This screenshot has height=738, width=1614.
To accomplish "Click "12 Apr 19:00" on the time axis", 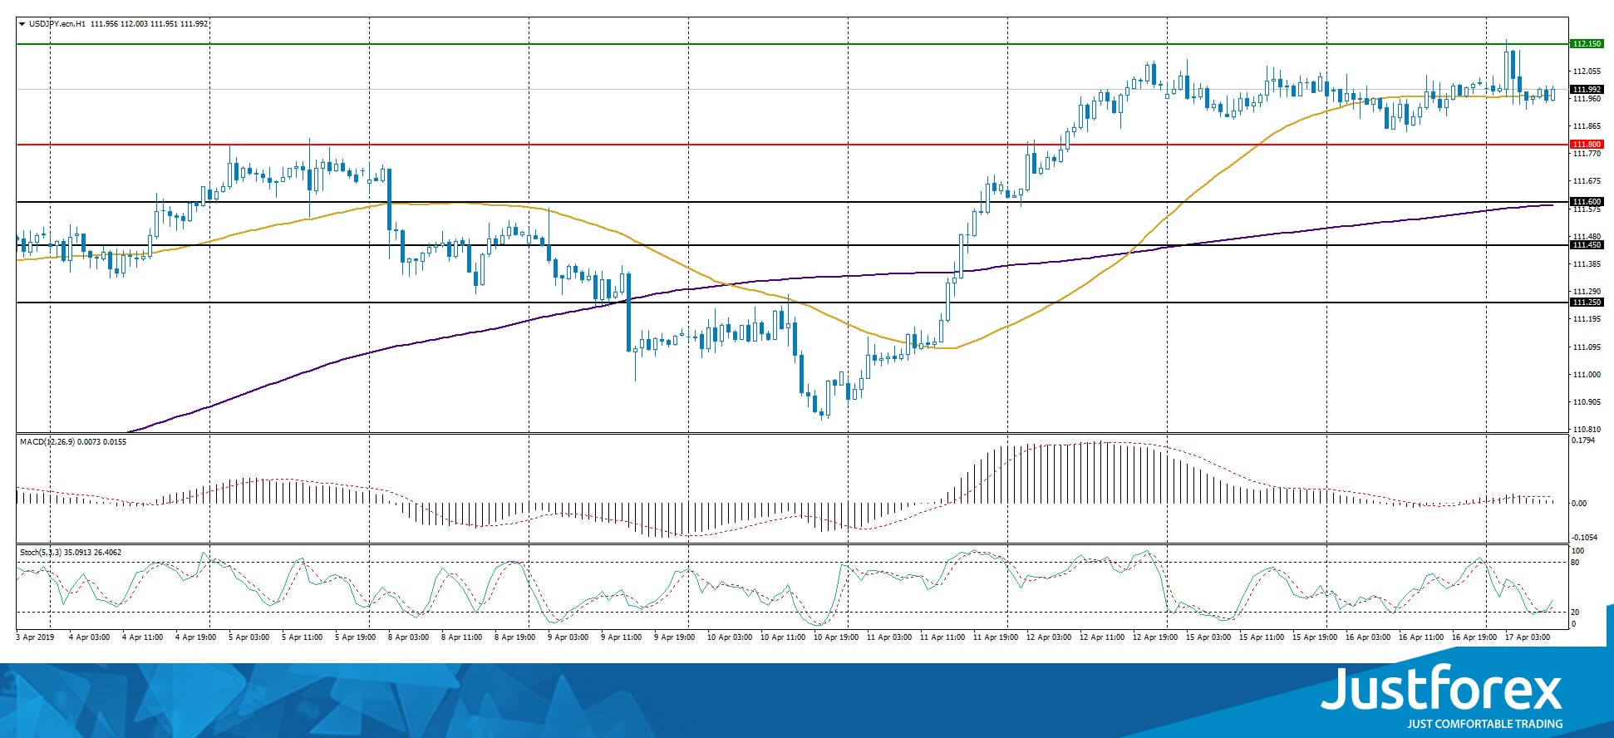I will [1155, 637].
